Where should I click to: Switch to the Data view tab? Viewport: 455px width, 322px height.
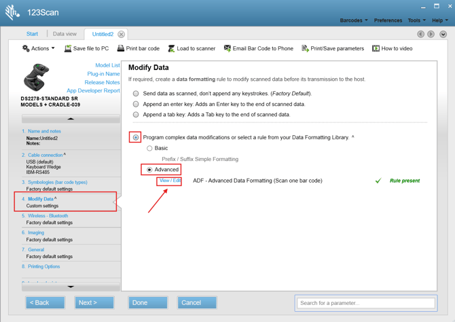[65, 34]
